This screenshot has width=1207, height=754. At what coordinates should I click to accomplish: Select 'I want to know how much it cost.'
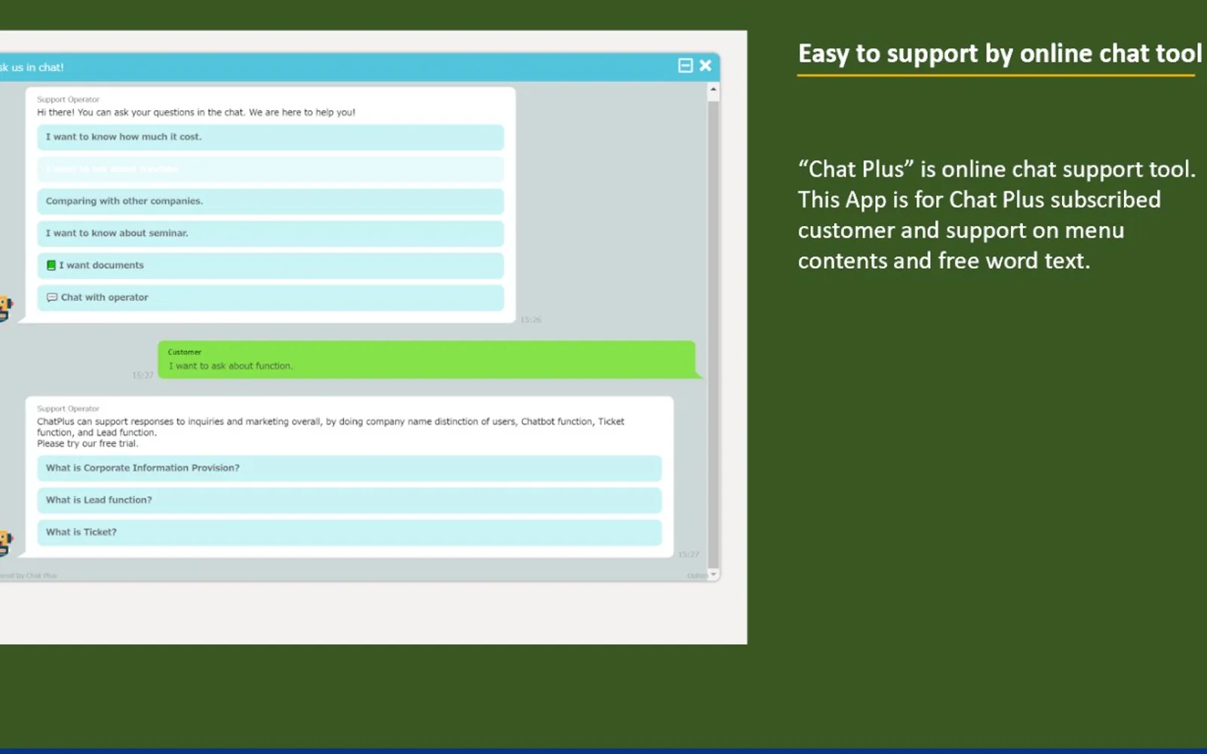[x=270, y=137]
